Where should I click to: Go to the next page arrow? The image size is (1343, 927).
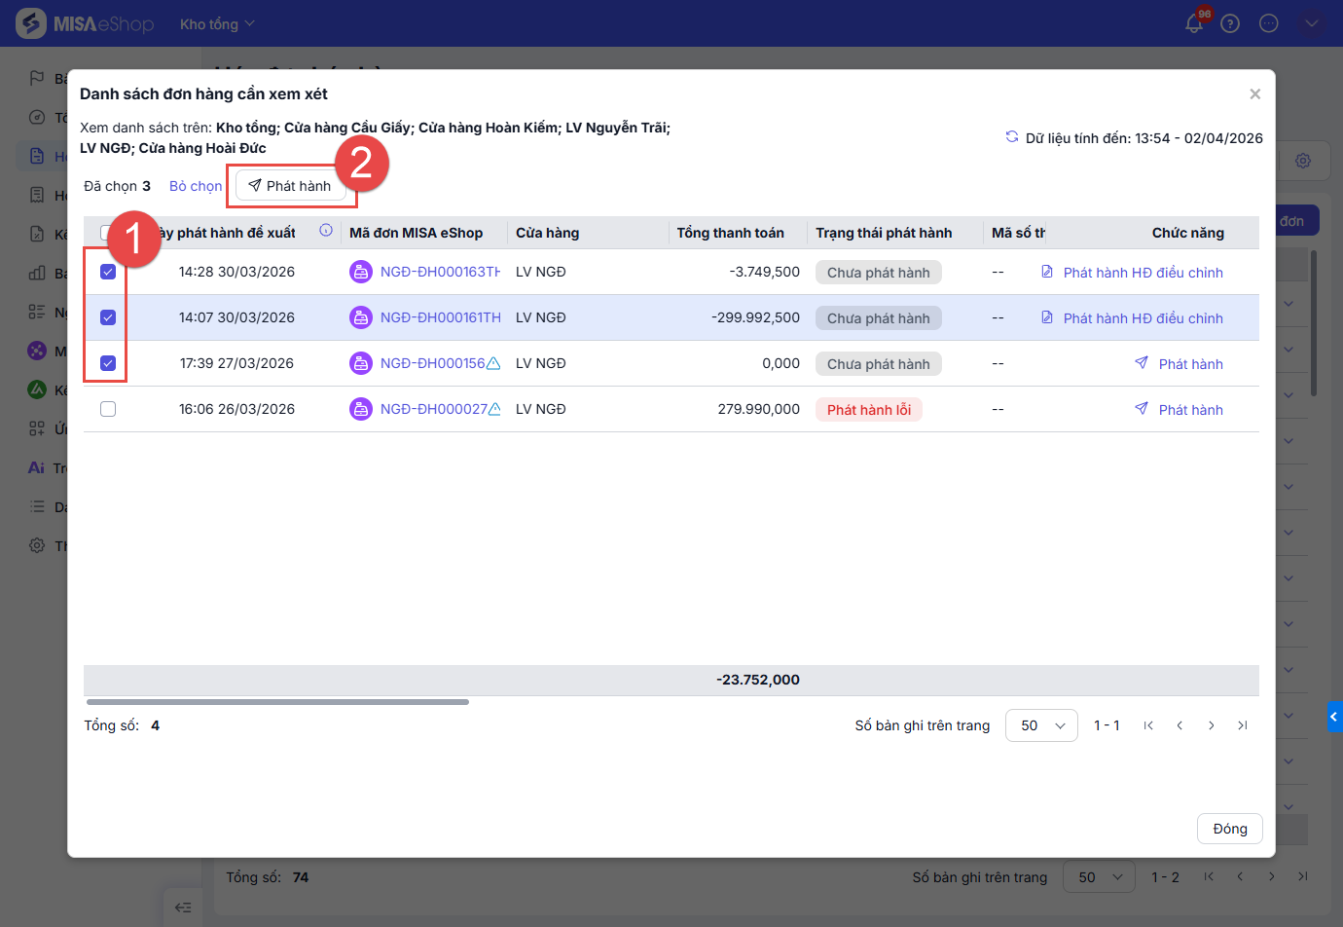[x=1211, y=725]
